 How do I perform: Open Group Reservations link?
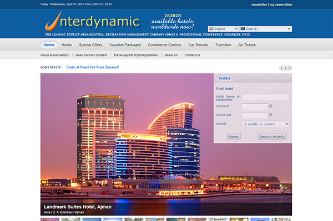pyautogui.click(x=54, y=55)
